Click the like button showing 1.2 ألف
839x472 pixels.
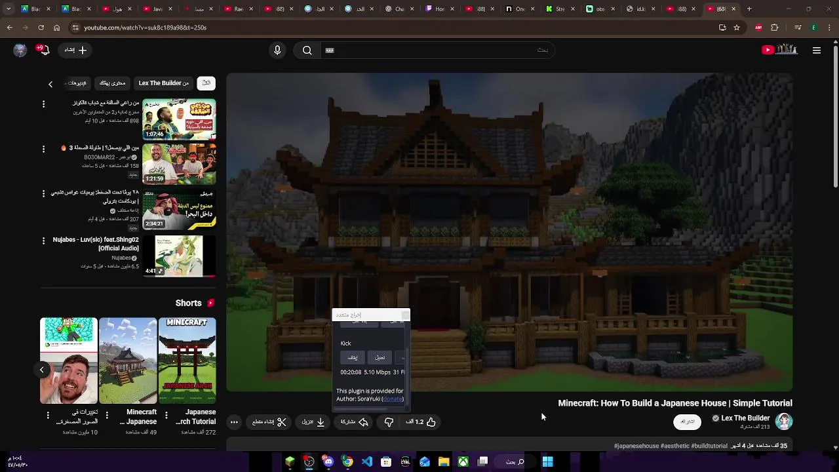[421, 422]
